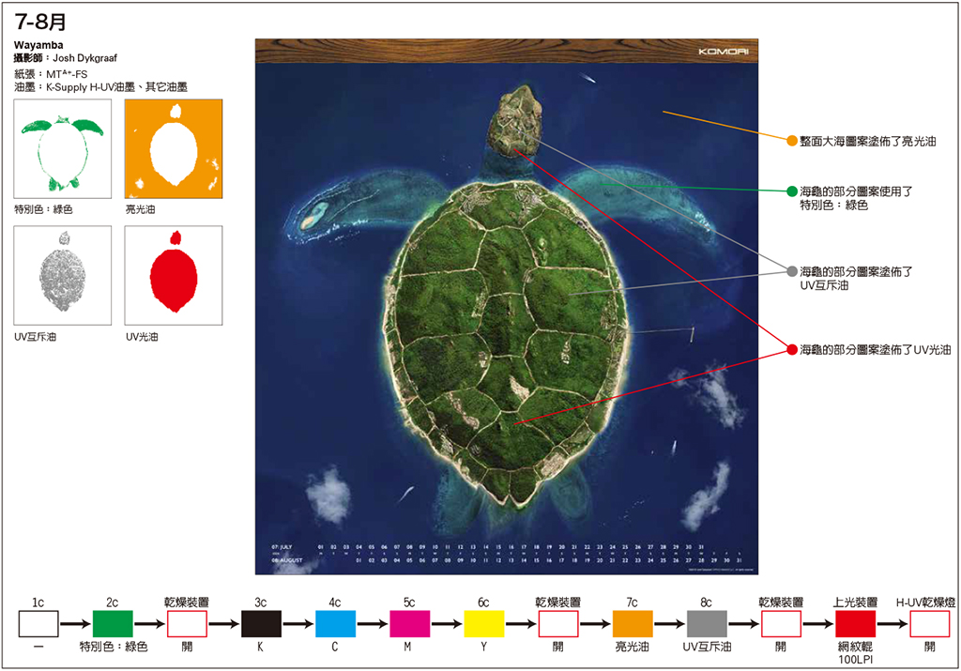Screen dimensions: 961x671
Task: Click the green 特別色 plate thumbnail
Action: tap(63, 148)
